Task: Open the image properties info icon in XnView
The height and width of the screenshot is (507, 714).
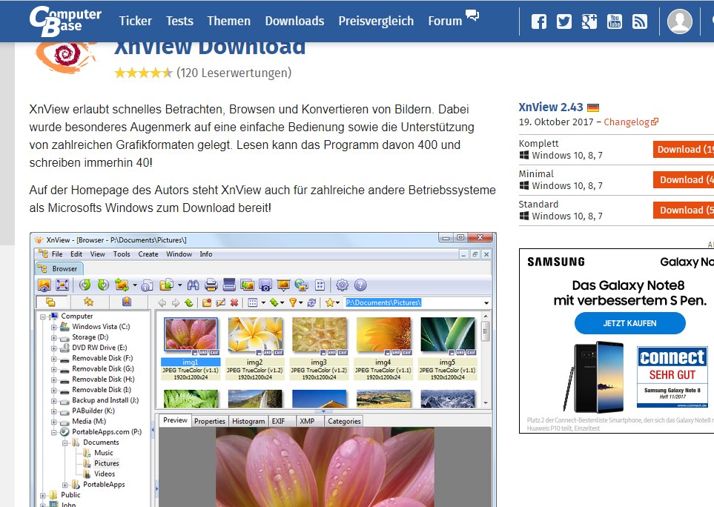Action: (147, 285)
